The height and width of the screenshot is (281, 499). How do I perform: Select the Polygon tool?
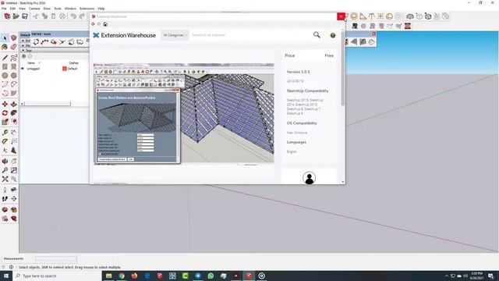[14, 76]
